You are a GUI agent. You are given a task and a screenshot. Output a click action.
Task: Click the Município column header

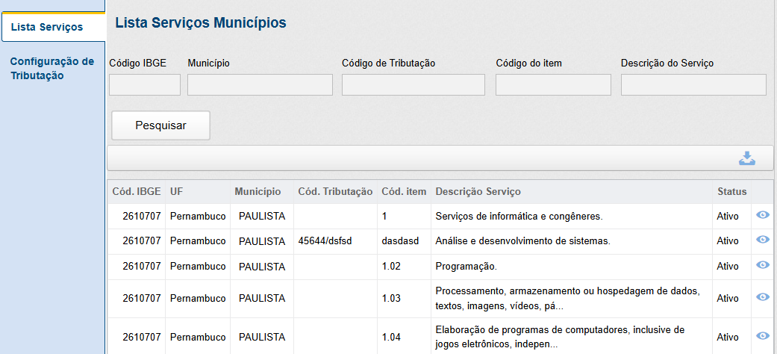point(258,192)
